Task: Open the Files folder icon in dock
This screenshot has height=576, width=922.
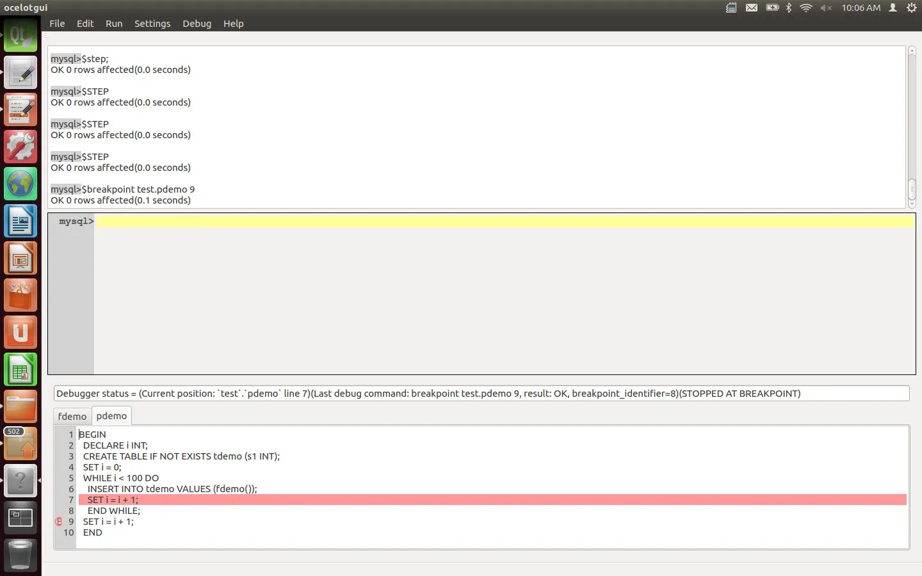Action: [20, 407]
